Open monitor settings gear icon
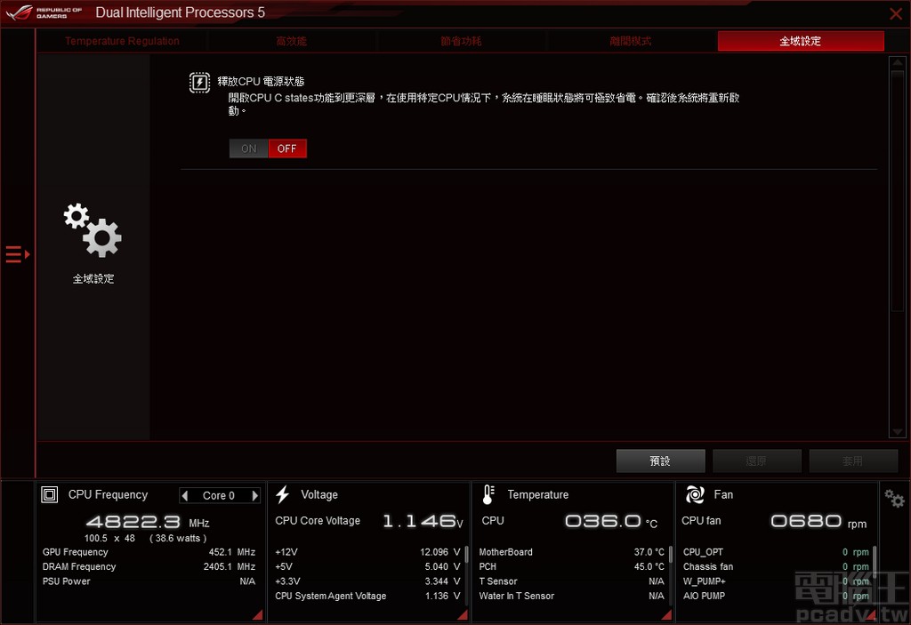The height and width of the screenshot is (625, 911). [x=894, y=499]
